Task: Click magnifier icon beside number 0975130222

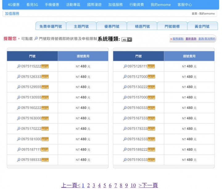Action: click(x=125, y=87)
